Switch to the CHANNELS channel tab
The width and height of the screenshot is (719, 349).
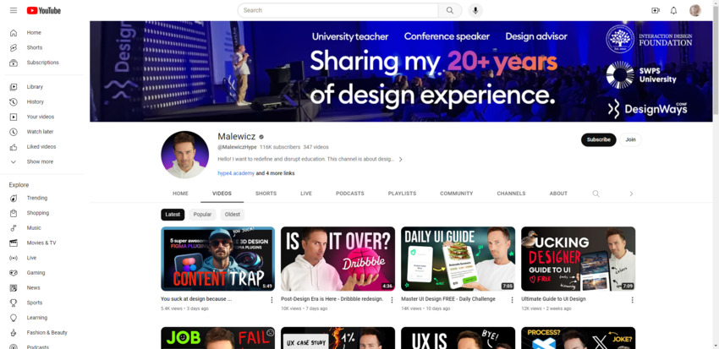511,194
